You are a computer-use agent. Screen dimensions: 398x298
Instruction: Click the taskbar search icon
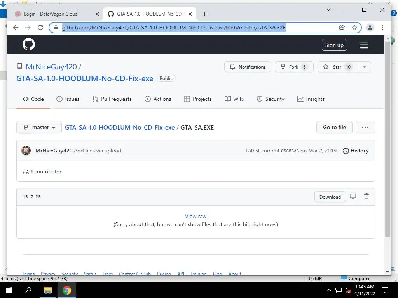pyautogui.click(x=28, y=290)
